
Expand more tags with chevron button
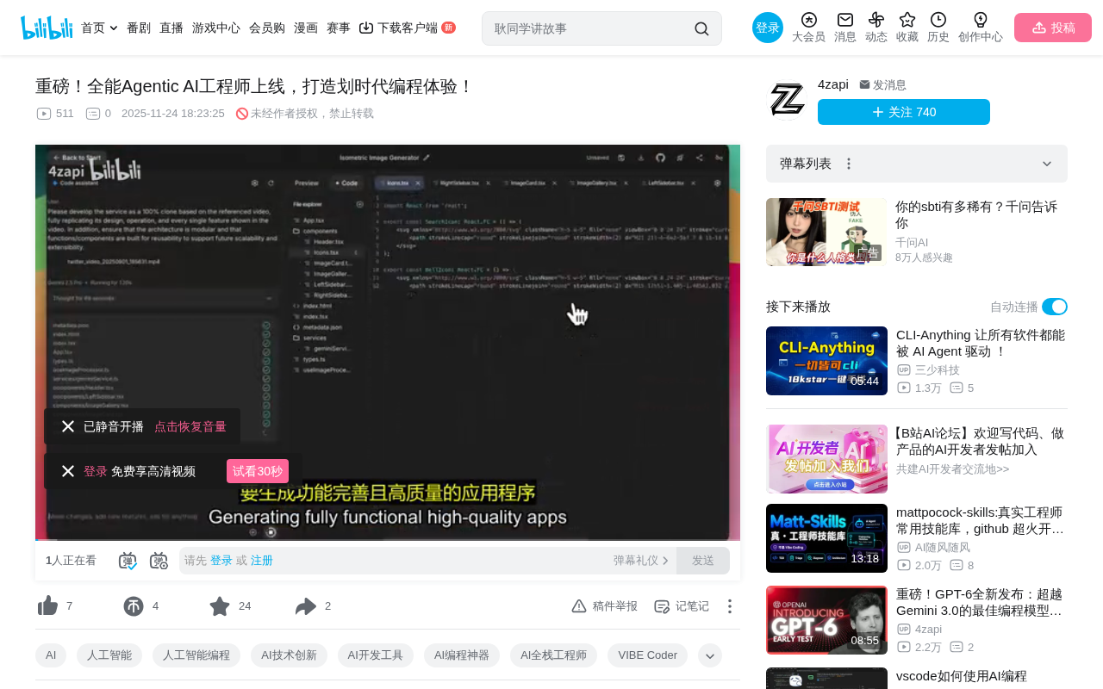710,655
